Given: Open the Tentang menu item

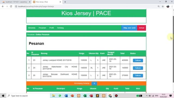Looking at the screenshot, I should (x=60, y=28).
